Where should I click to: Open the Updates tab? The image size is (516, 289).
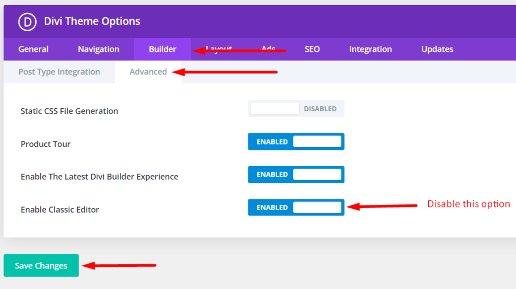click(437, 49)
